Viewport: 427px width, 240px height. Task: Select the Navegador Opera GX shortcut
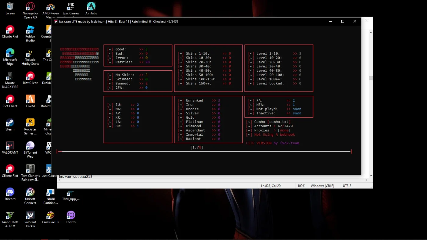(30, 10)
